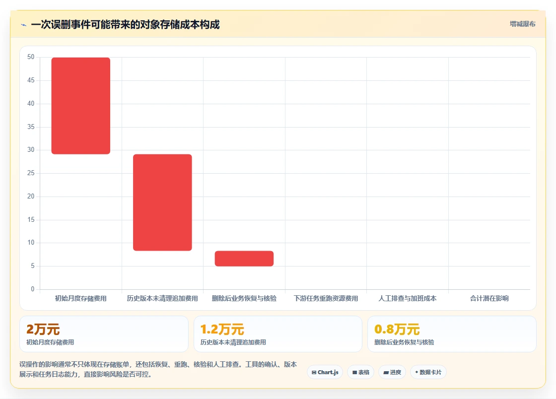The image size is (556, 399).
Task: Click the Chart.js tag
Action: (x=325, y=372)
